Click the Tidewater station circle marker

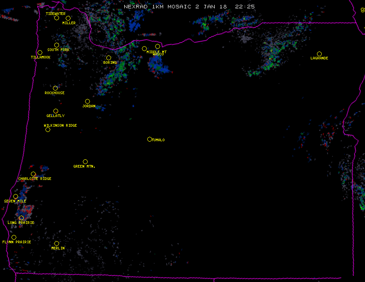coord(56,18)
